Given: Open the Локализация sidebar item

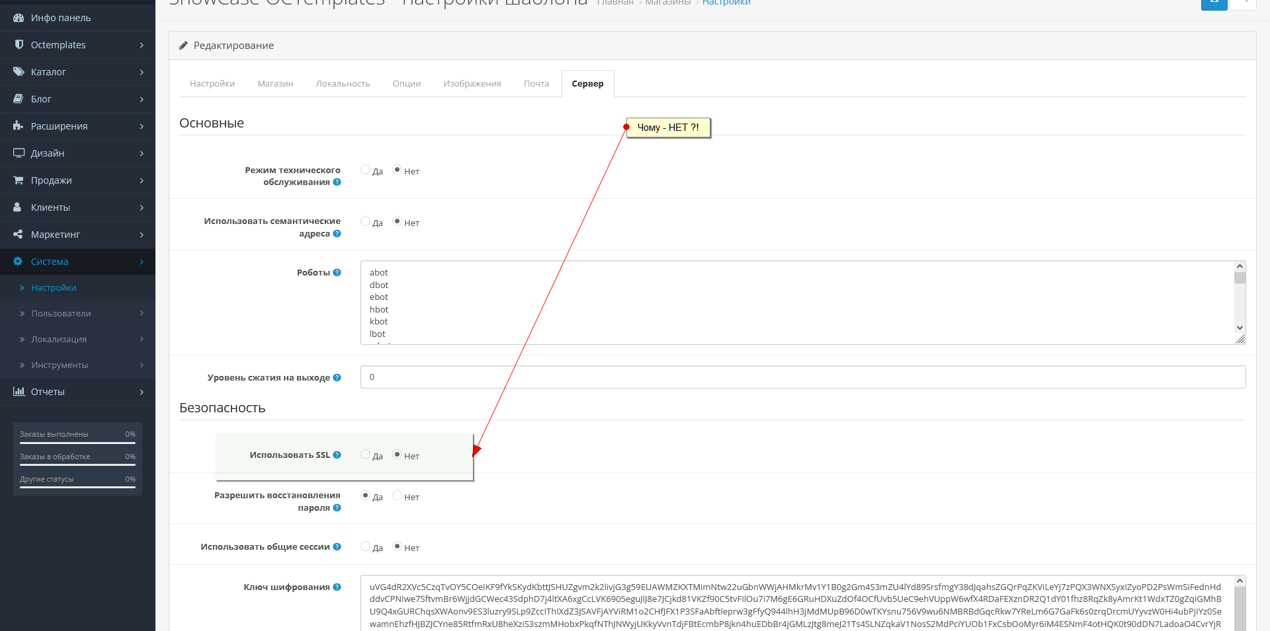Looking at the screenshot, I should coord(59,340).
